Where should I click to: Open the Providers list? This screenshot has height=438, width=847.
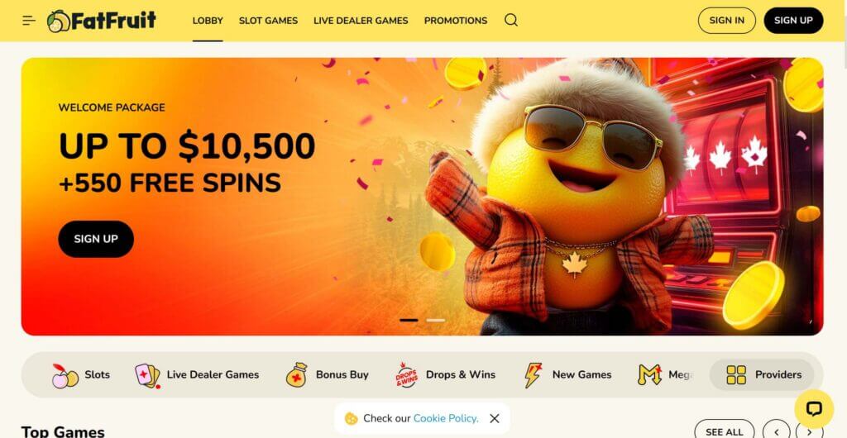[763, 375]
